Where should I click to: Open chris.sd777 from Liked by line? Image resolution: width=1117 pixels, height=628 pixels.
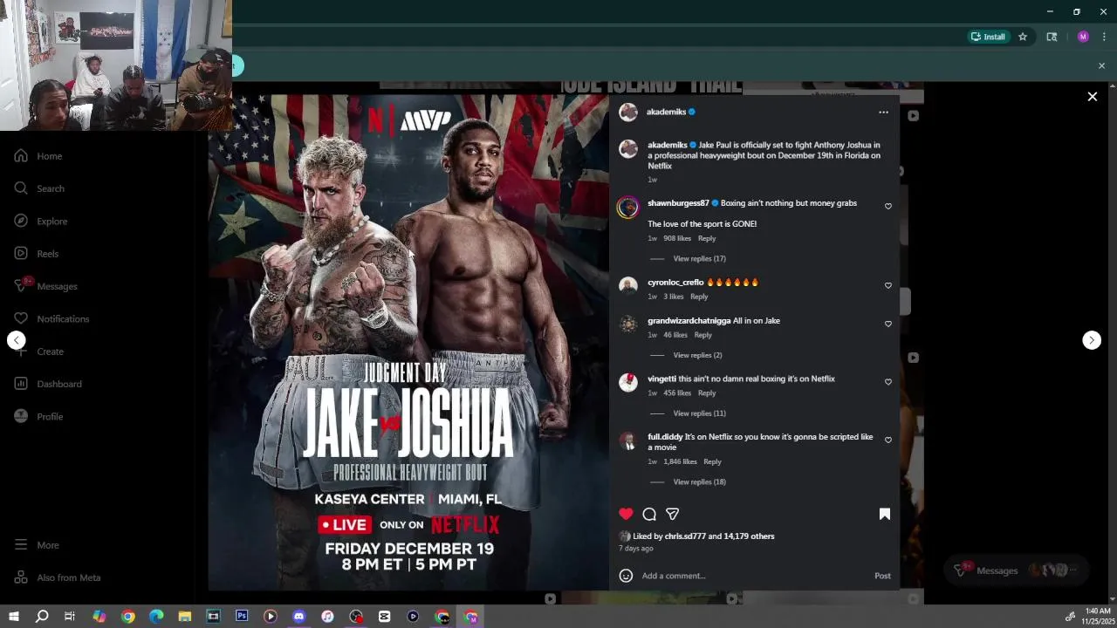[685, 536]
